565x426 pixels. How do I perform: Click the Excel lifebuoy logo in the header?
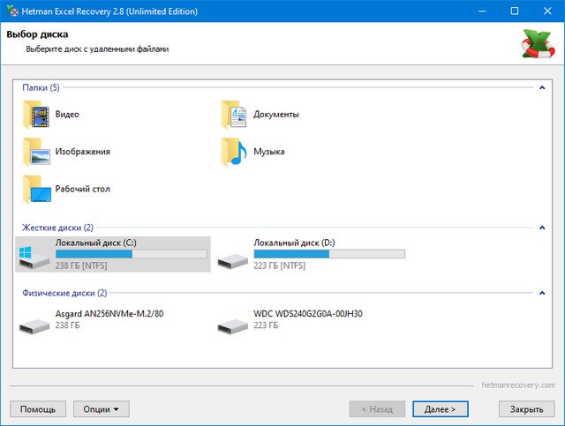click(x=538, y=44)
